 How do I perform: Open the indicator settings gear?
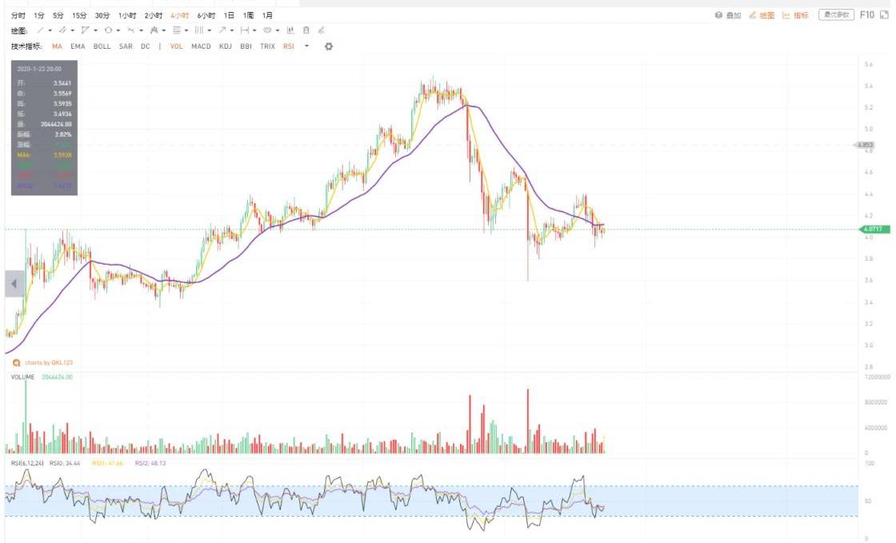328,46
